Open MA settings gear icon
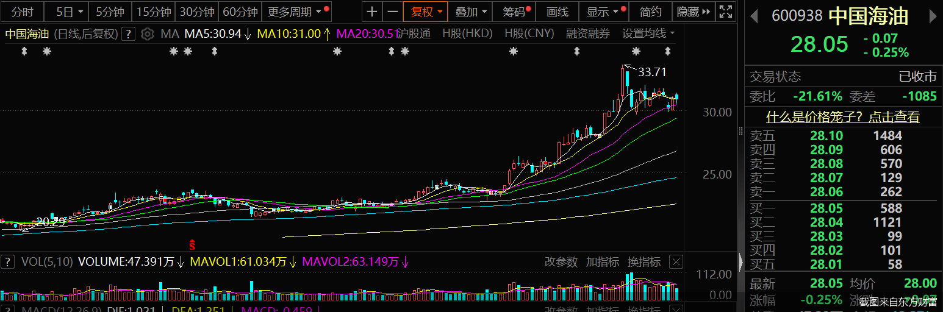The width and height of the screenshot is (943, 312). [147, 34]
